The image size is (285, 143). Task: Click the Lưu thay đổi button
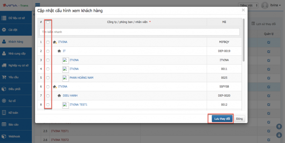[220, 119]
